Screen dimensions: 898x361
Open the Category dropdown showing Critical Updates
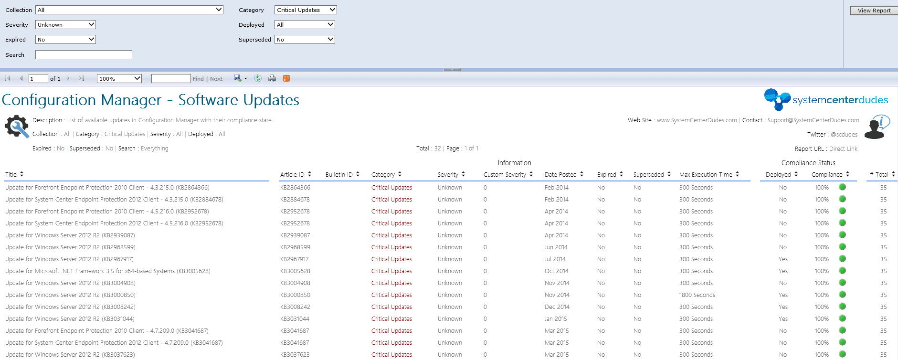(332, 10)
